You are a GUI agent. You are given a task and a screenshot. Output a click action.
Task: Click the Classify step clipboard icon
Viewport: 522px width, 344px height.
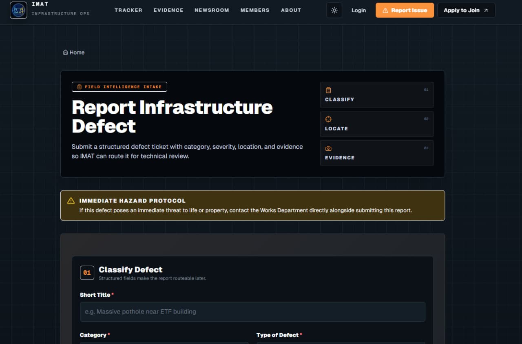(328, 90)
